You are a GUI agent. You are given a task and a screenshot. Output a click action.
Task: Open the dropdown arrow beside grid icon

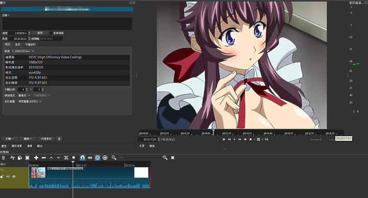tap(262, 139)
